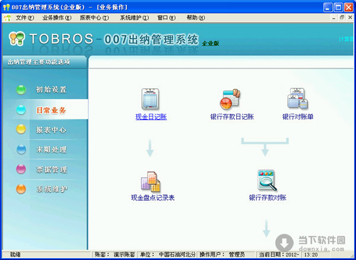Select 日常业务 in the sidebar
The image size is (356, 260).
coord(51,110)
